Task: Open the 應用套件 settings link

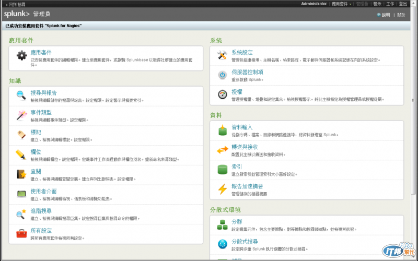Action: pos(41,53)
